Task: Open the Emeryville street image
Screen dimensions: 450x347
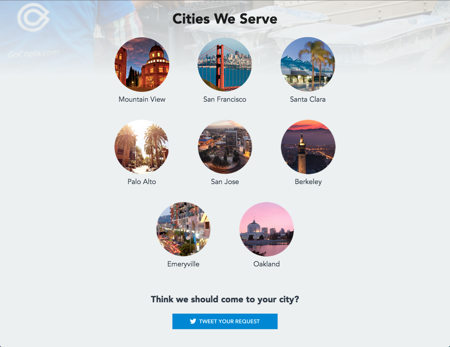Action: click(x=183, y=229)
